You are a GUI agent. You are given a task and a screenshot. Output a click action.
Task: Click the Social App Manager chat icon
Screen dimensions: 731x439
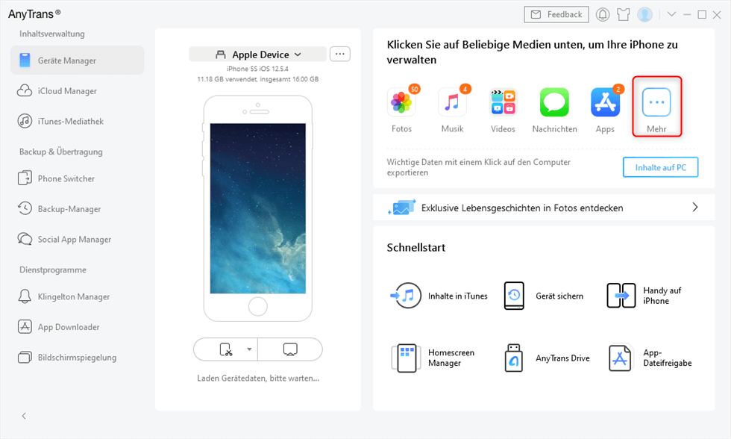click(x=25, y=239)
